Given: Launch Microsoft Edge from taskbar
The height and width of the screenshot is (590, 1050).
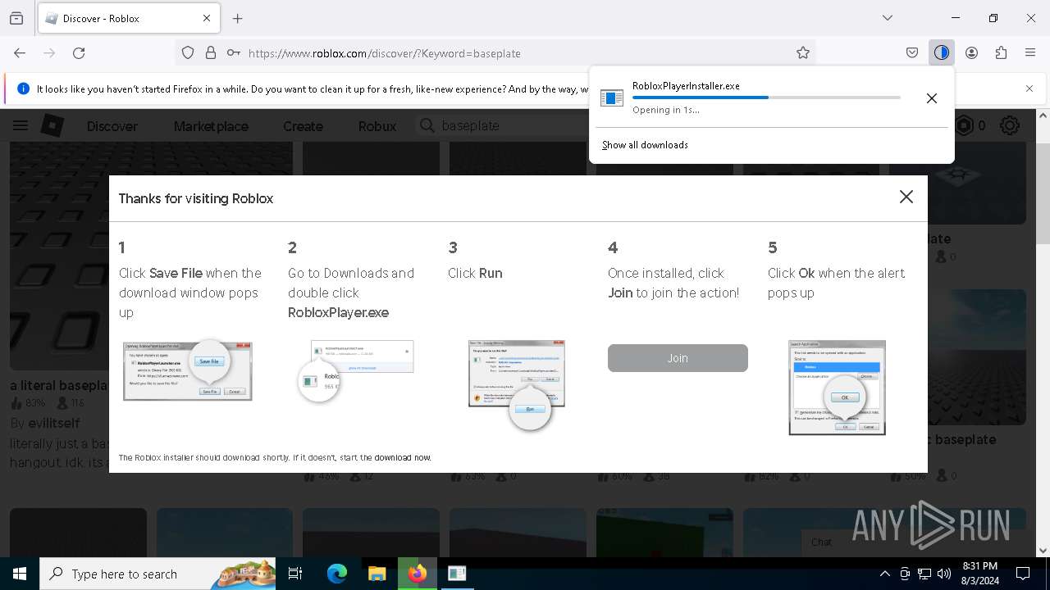Looking at the screenshot, I should pos(337,574).
